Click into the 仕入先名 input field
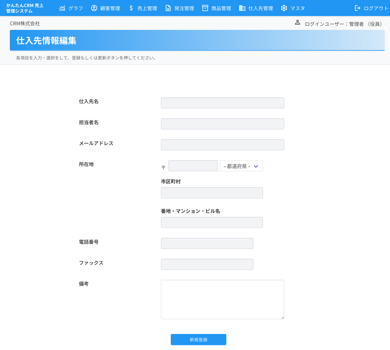 point(222,103)
